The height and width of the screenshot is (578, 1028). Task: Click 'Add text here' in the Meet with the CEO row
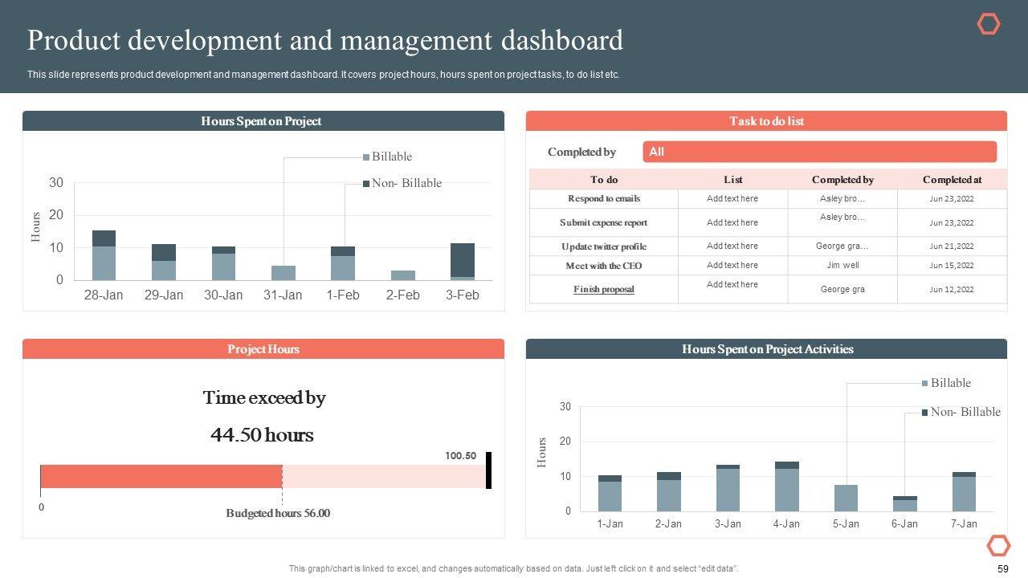732,265
